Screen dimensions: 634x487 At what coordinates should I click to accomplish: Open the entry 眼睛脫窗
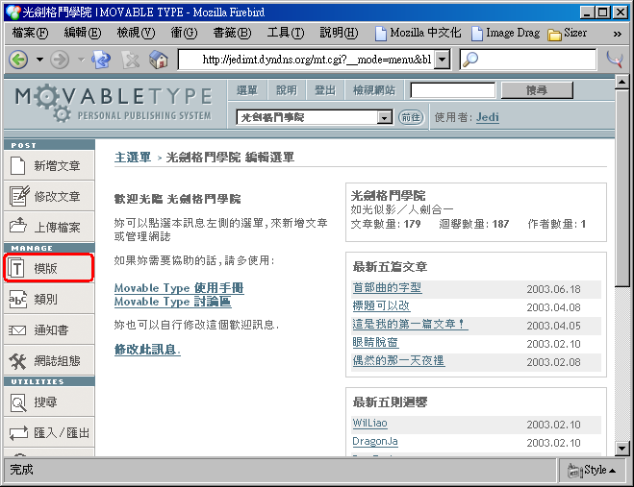click(x=375, y=342)
